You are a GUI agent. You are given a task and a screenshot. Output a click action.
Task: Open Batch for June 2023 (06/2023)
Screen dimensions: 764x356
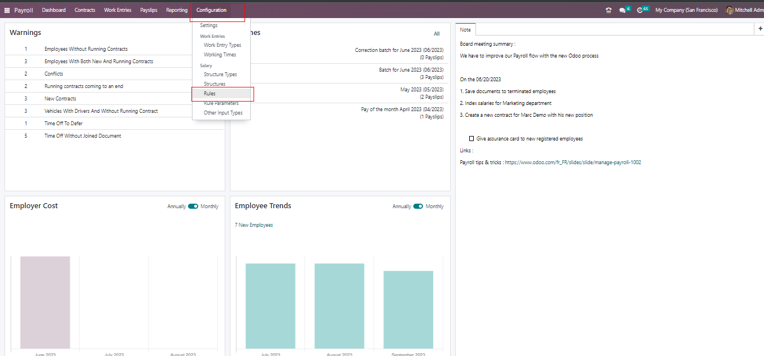(x=411, y=70)
